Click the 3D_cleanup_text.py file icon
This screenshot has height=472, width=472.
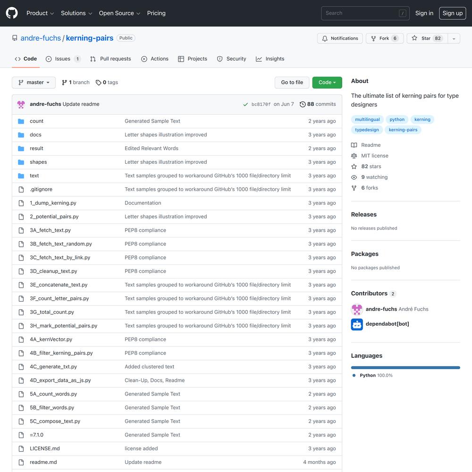pos(21,271)
